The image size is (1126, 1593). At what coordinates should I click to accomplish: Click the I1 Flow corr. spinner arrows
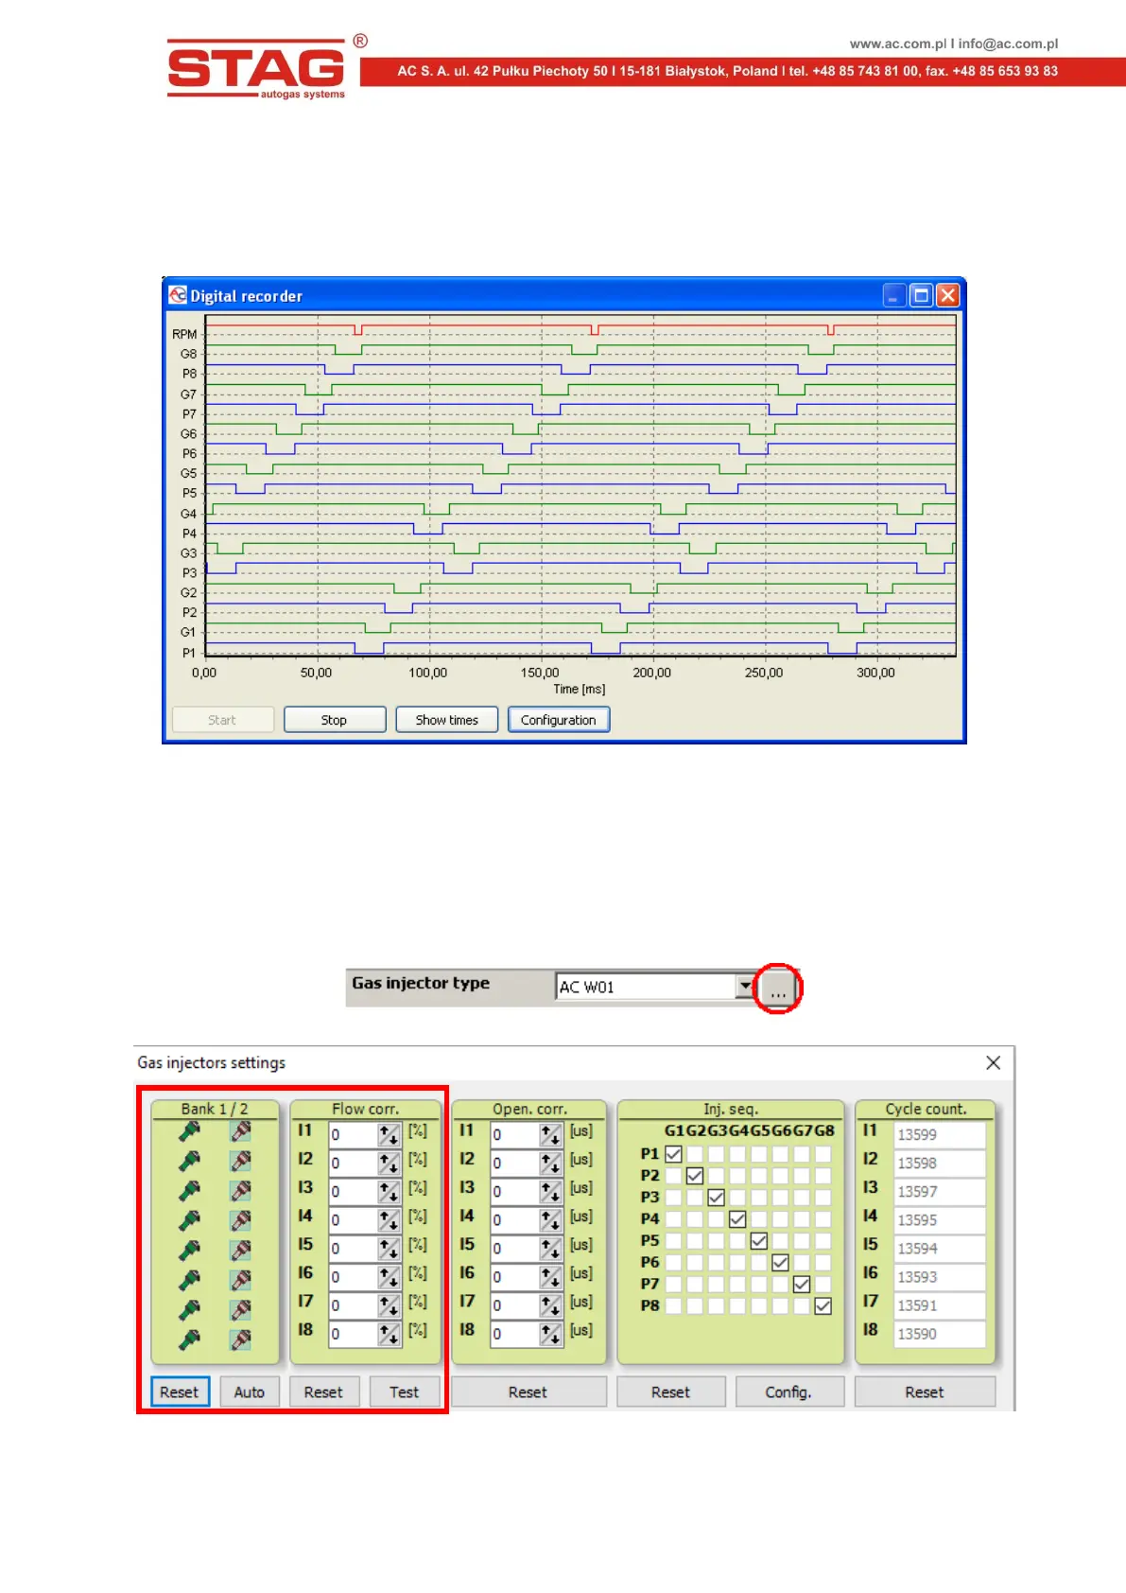pyautogui.click(x=389, y=1134)
